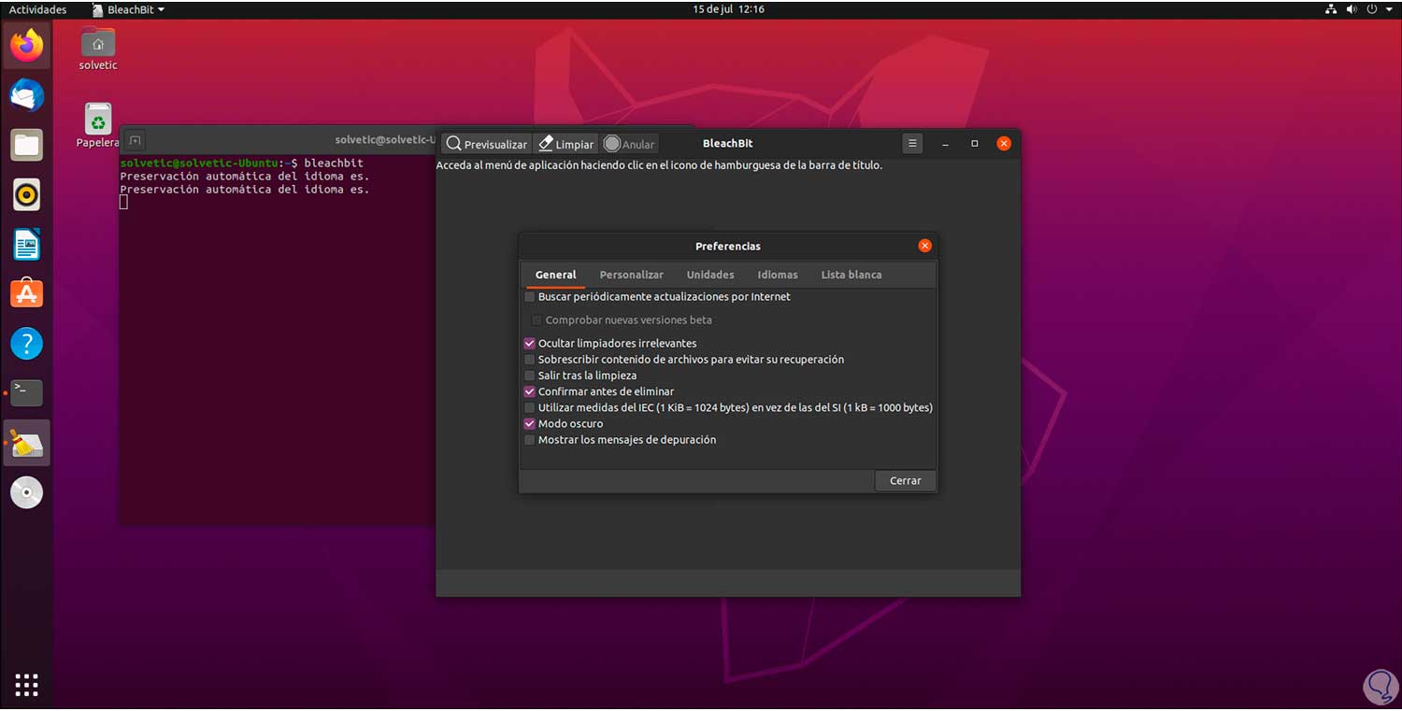Expand the system menu arrow in top bar
The width and height of the screenshot is (1402, 711).
(x=1389, y=9)
